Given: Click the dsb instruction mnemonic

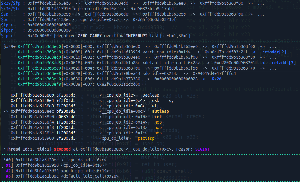Looking at the screenshot, I should 155,100.
